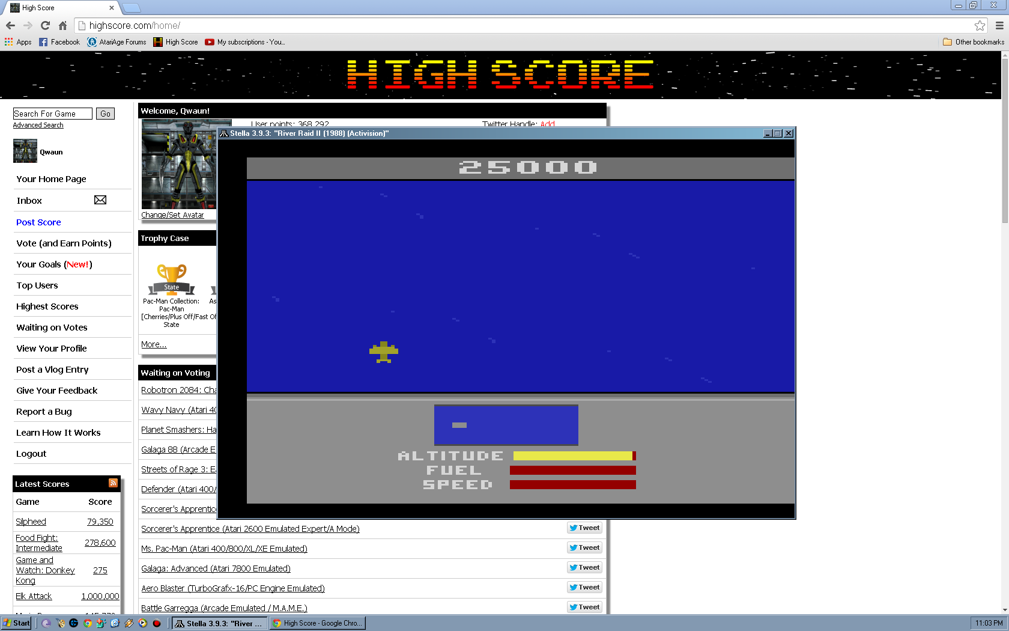Open the Top Users page
1009x631 pixels.
click(37, 285)
